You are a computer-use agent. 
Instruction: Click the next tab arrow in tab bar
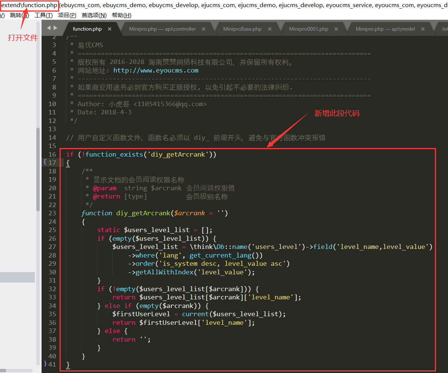pos(55,28)
